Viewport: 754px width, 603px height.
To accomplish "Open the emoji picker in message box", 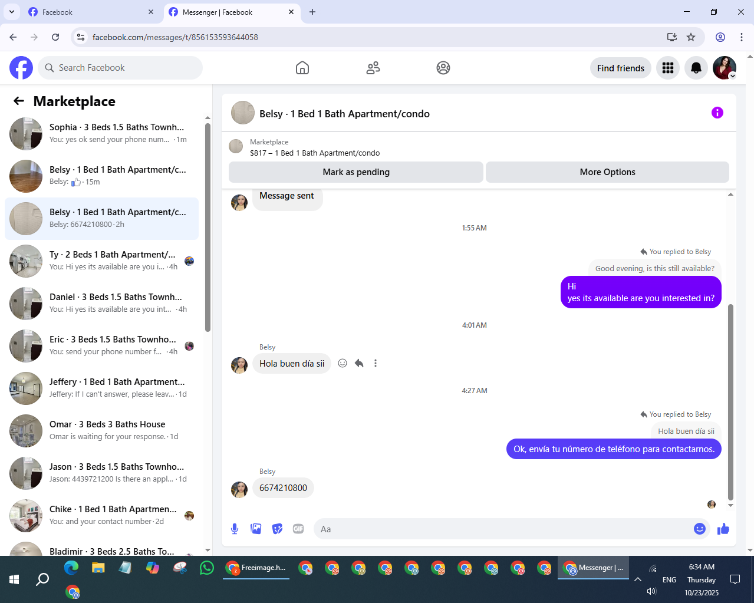I will (700, 529).
